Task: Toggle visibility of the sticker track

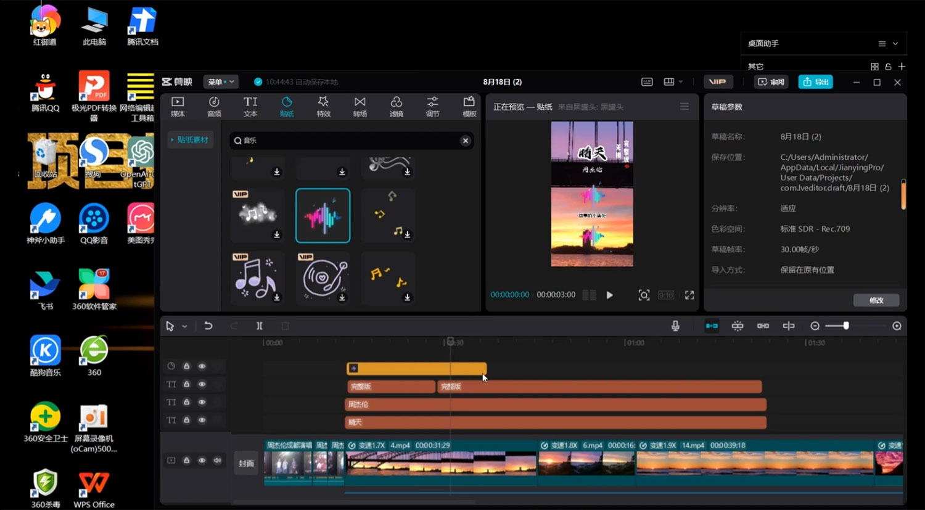Action: (202, 366)
